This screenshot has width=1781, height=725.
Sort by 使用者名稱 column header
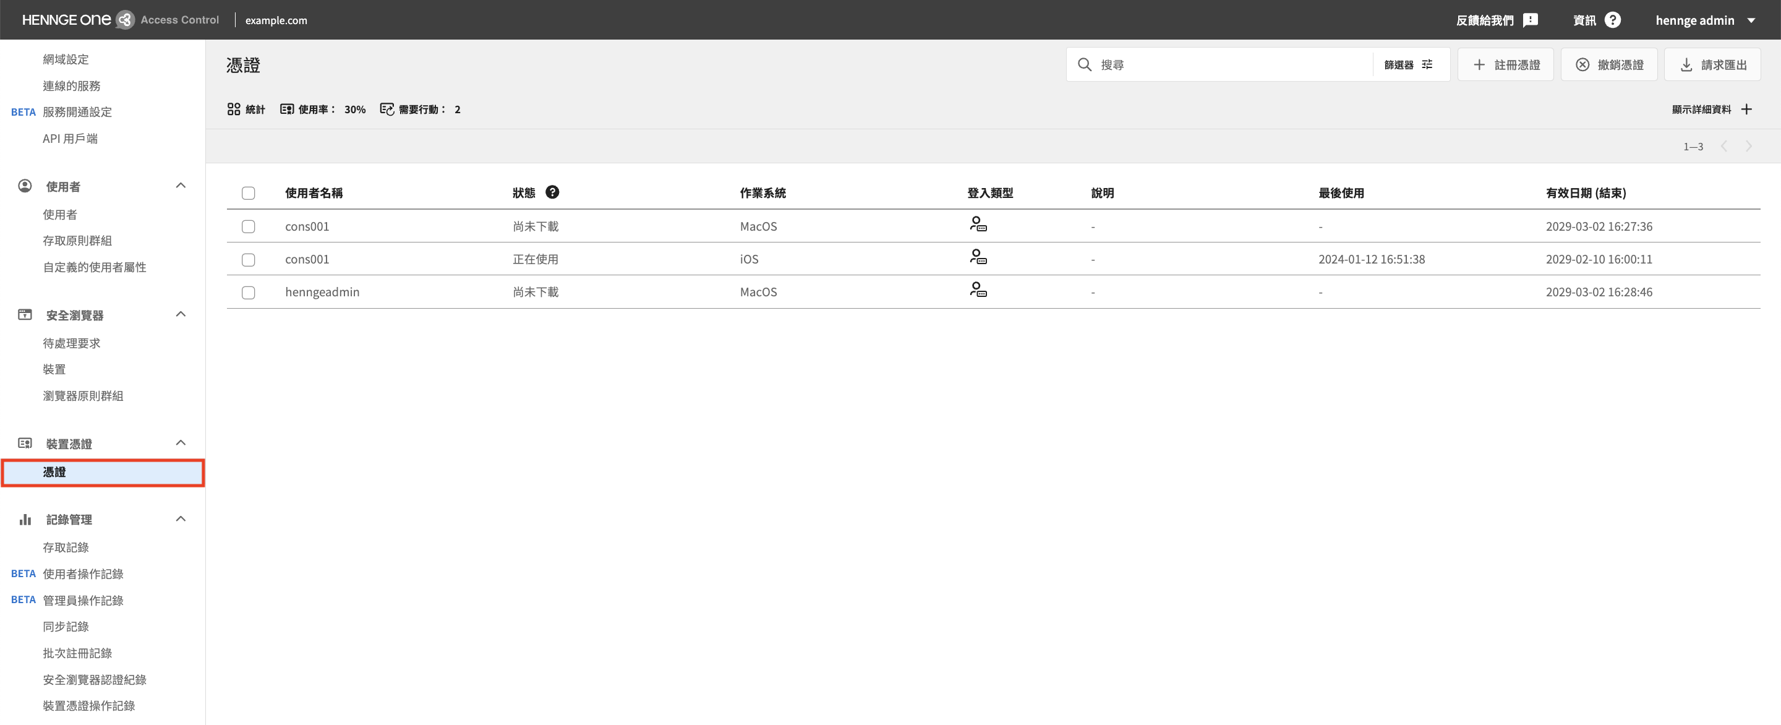click(314, 193)
